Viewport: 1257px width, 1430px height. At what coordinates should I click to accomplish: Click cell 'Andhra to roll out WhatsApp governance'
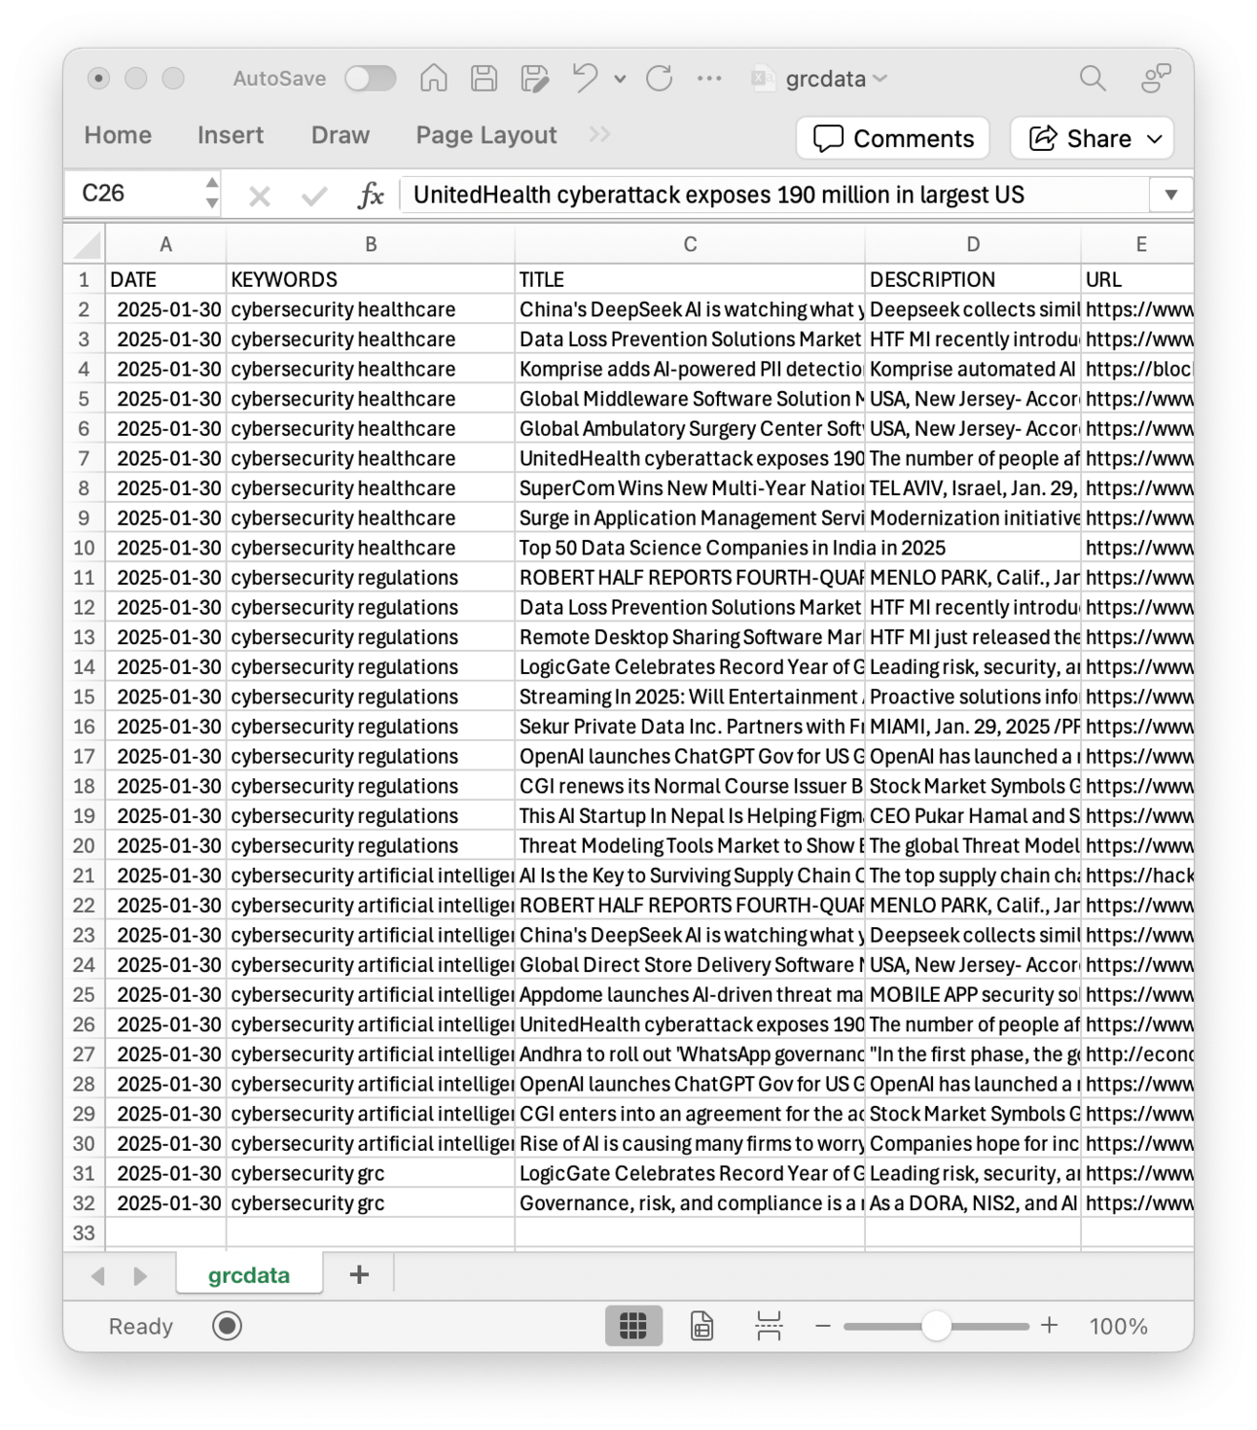coord(690,1055)
